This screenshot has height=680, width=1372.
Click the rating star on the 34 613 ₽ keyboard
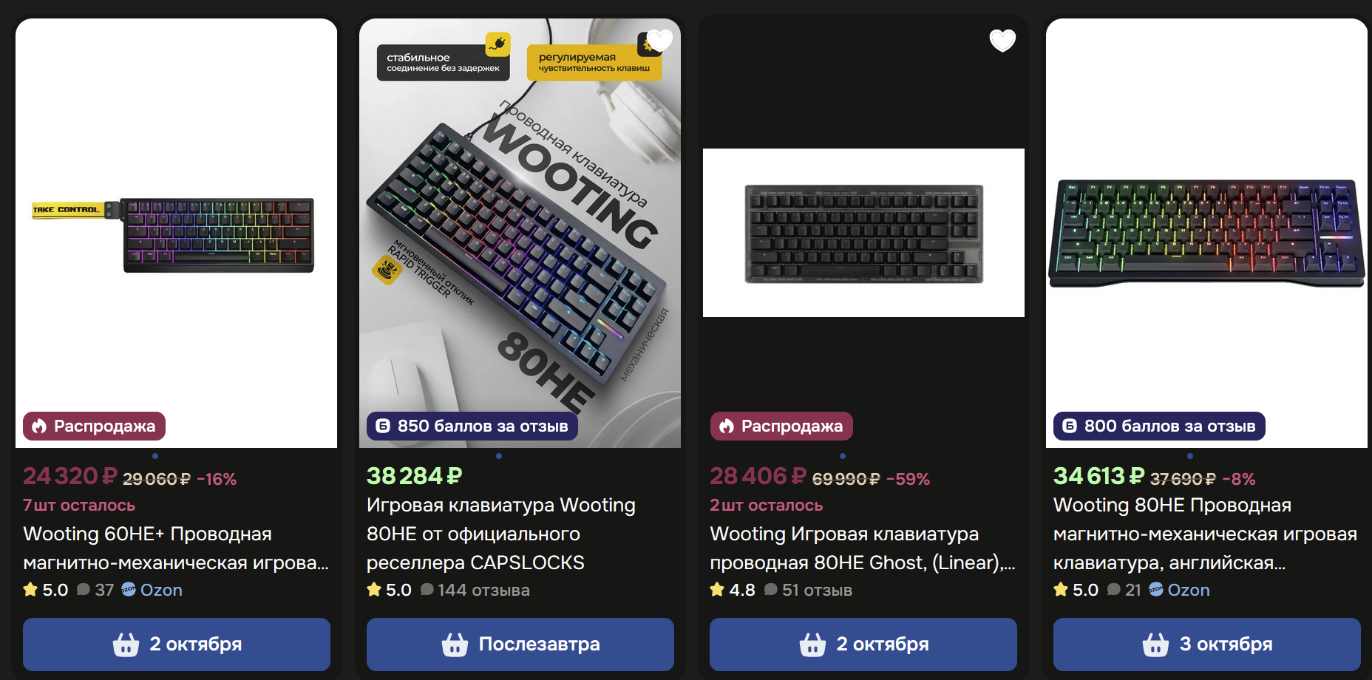click(1061, 590)
